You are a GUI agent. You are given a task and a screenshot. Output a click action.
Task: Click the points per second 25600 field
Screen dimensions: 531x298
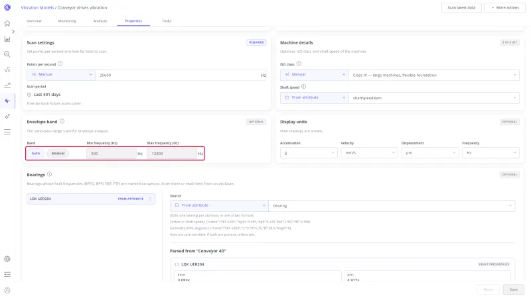click(x=181, y=75)
